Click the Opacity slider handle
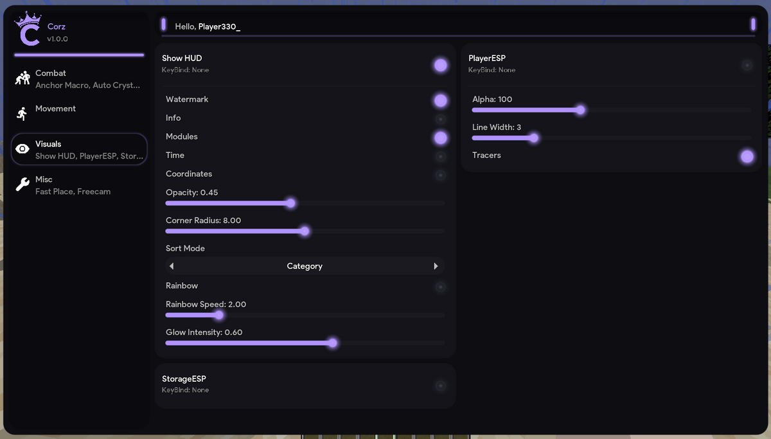This screenshot has height=439, width=771. pyautogui.click(x=290, y=203)
